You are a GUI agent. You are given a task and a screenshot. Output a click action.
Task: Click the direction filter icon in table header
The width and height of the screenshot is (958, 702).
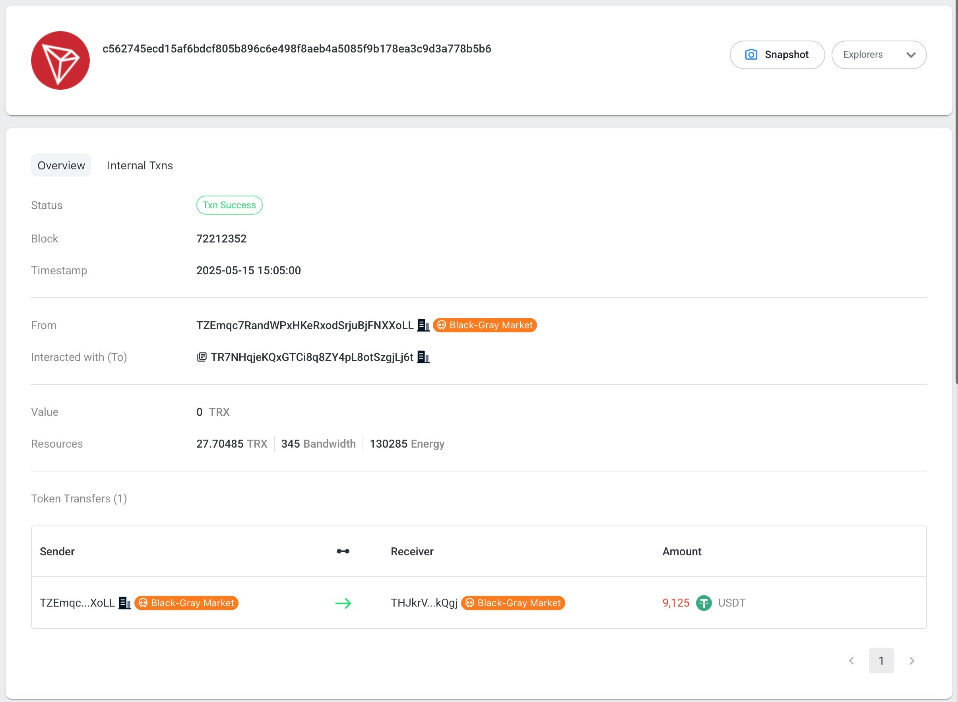point(343,551)
